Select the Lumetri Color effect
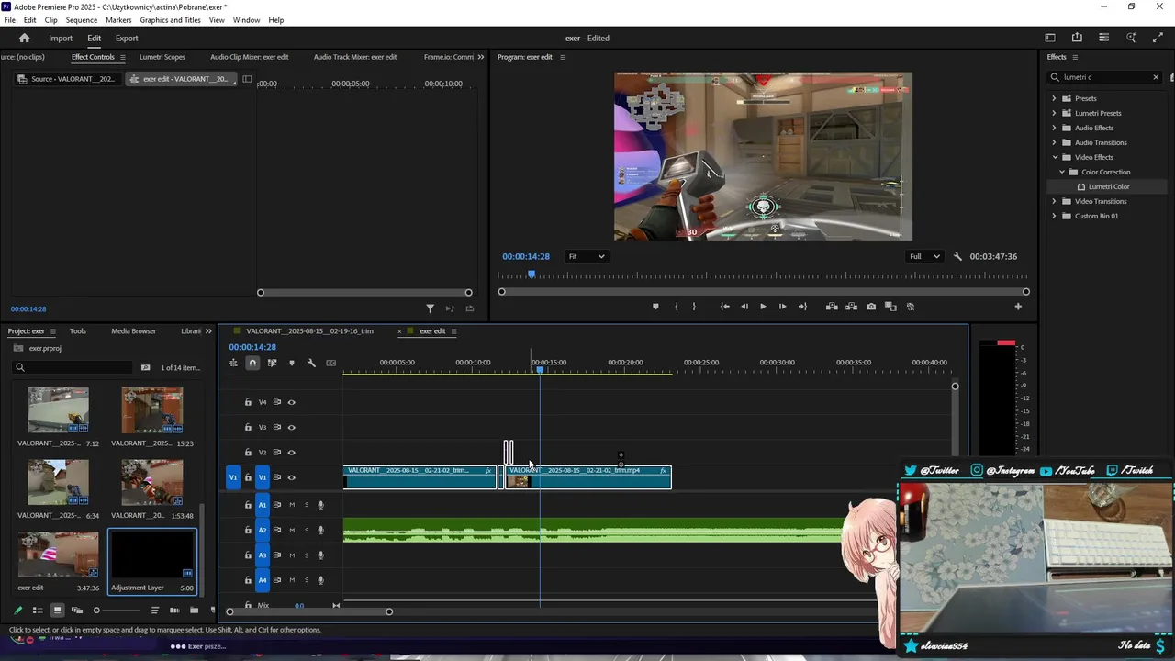 point(1109,186)
